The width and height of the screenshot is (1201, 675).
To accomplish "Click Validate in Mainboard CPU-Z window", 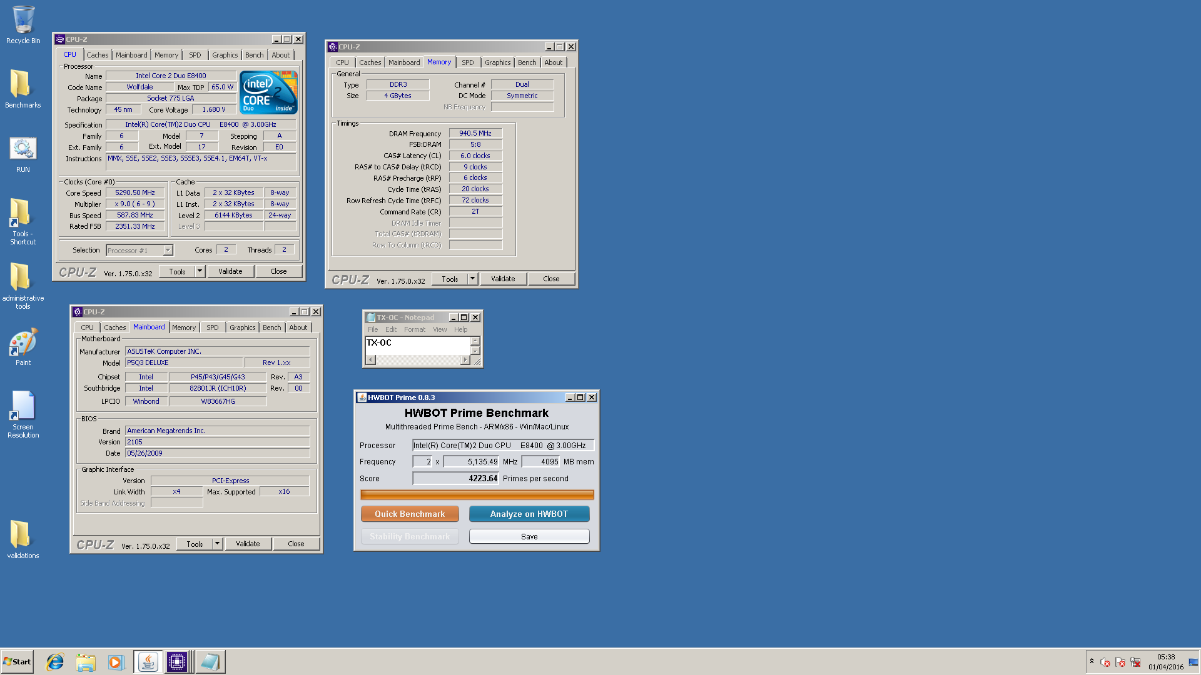I will [x=248, y=544].
